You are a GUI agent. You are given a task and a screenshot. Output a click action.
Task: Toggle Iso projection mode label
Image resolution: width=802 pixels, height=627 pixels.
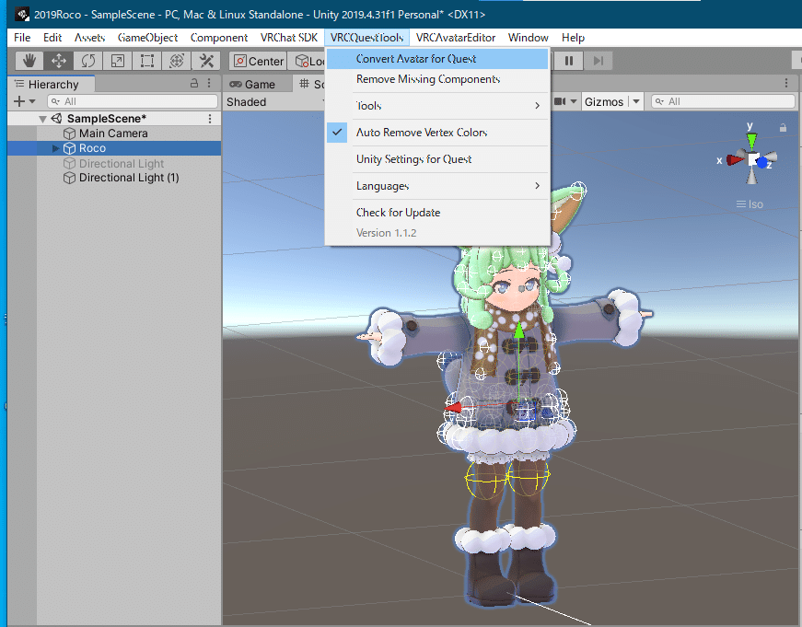[750, 204]
